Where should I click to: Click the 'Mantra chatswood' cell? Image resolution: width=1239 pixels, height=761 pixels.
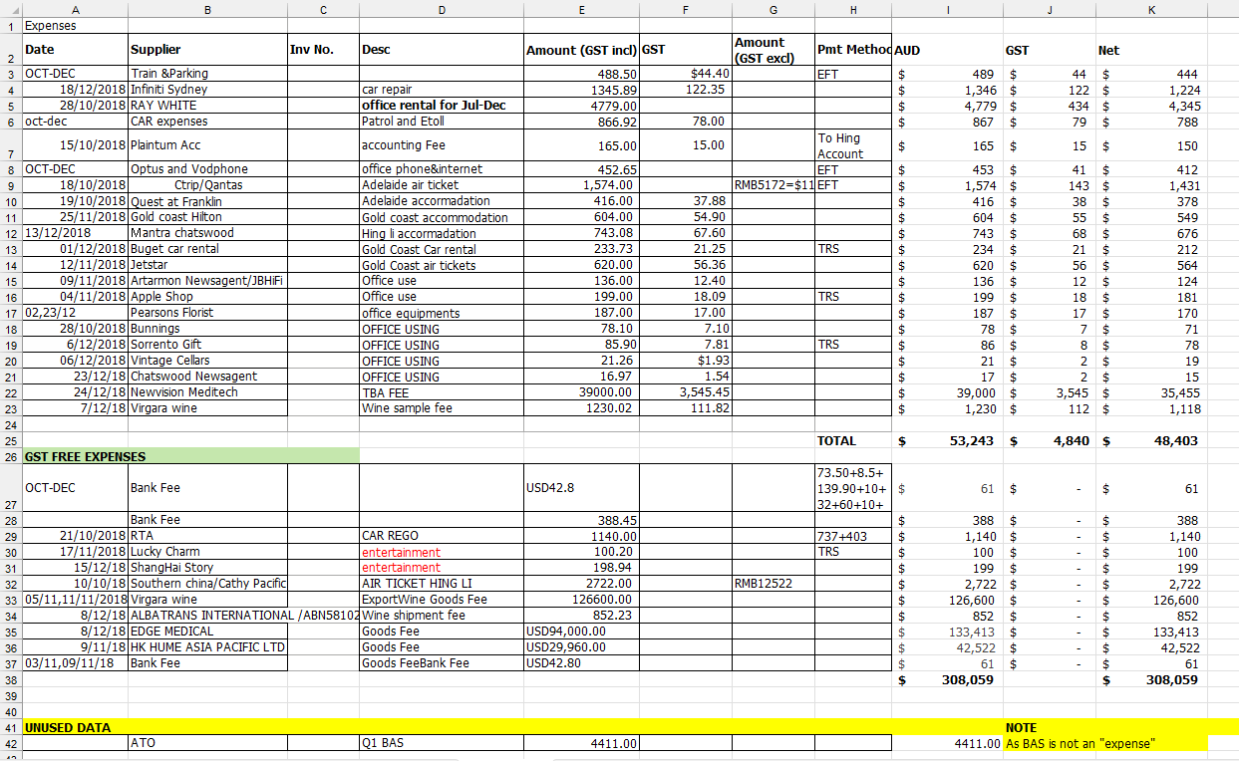pyautogui.click(x=207, y=233)
